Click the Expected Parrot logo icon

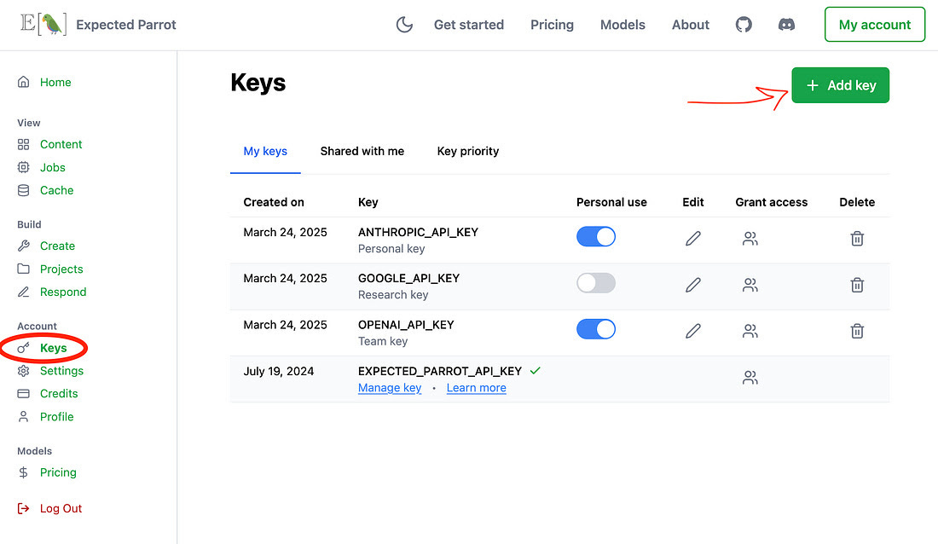click(43, 25)
